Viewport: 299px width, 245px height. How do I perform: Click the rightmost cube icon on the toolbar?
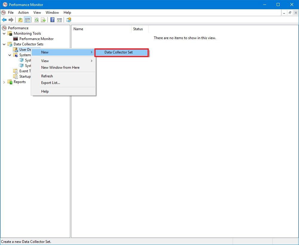tap(68, 20)
